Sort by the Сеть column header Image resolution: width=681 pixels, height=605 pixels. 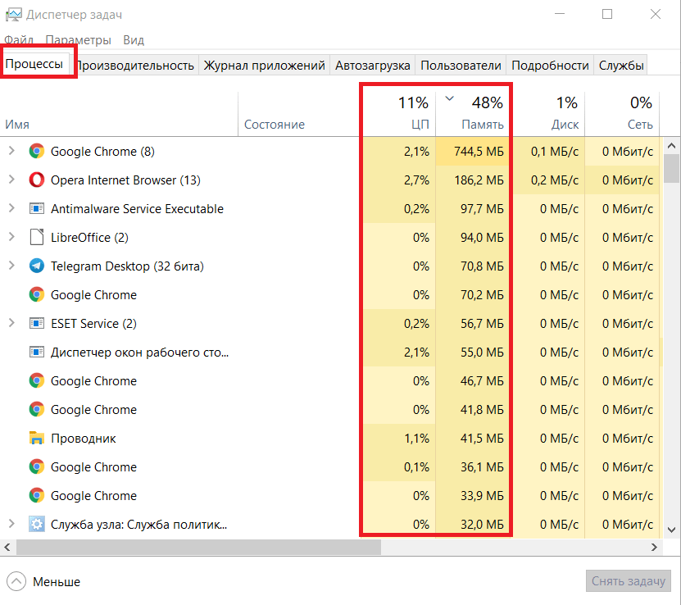pos(622,114)
